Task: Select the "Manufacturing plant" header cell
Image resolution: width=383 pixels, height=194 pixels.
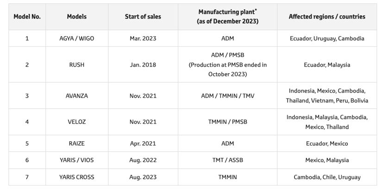Action: tap(227, 17)
